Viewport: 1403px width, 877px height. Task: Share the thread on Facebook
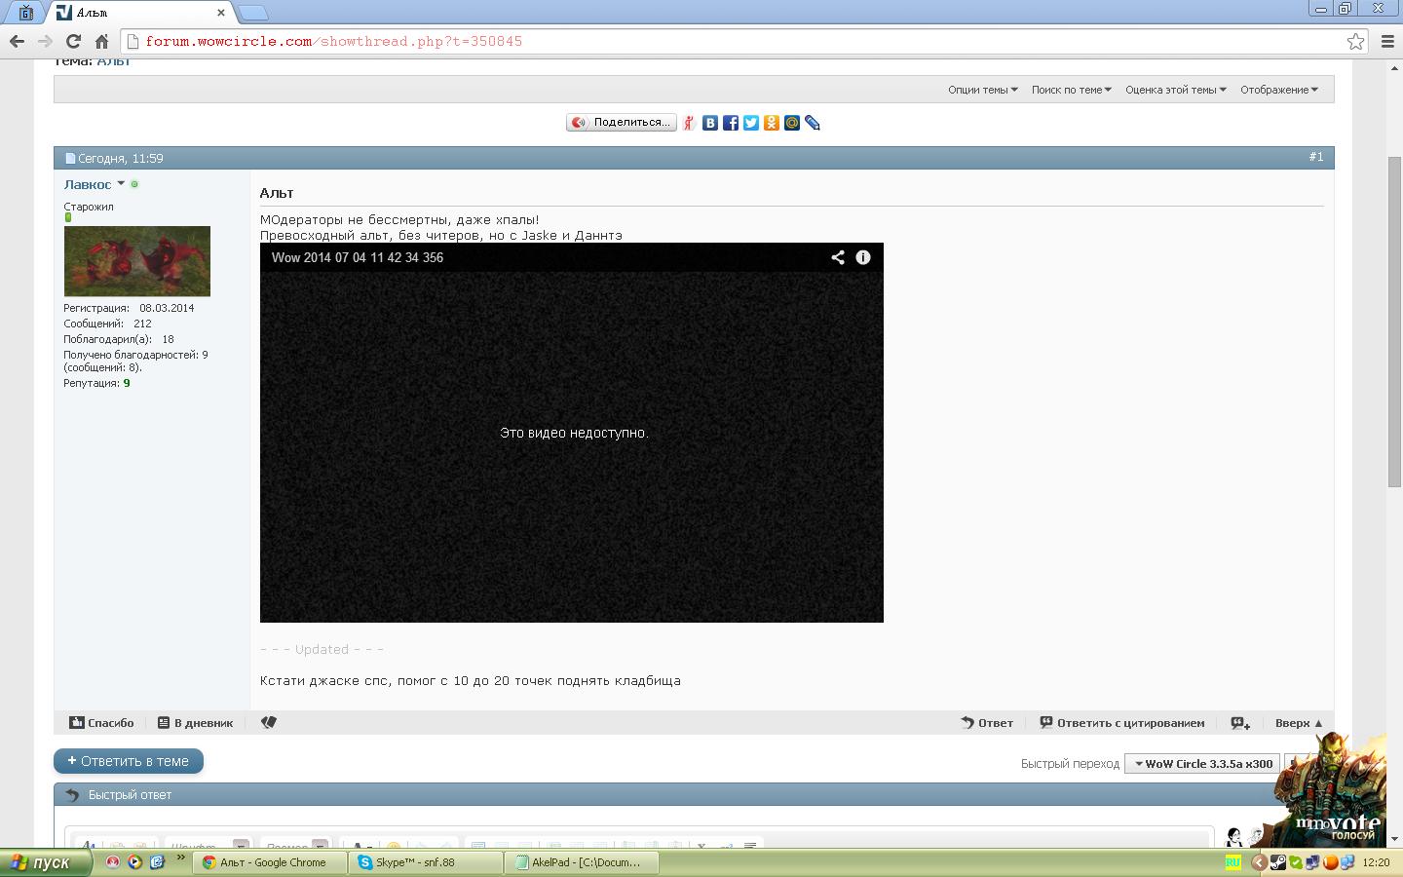click(731, 123)
